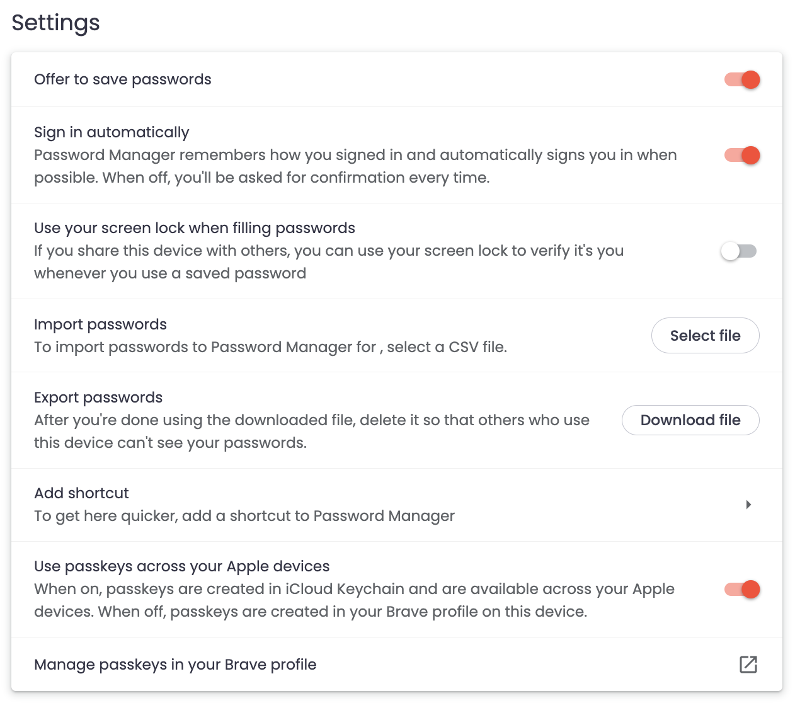Screen dimensions: 795x703
Task: Click the Import passwords title text
Action: [100, 324]
